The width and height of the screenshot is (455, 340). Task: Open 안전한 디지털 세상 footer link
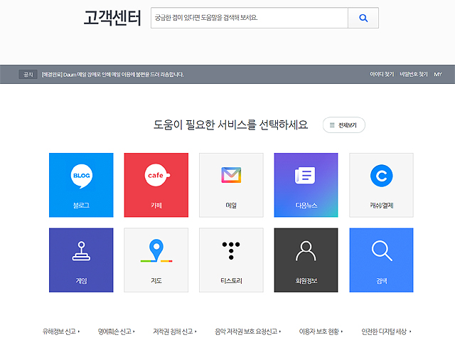[x=386, y=331]
